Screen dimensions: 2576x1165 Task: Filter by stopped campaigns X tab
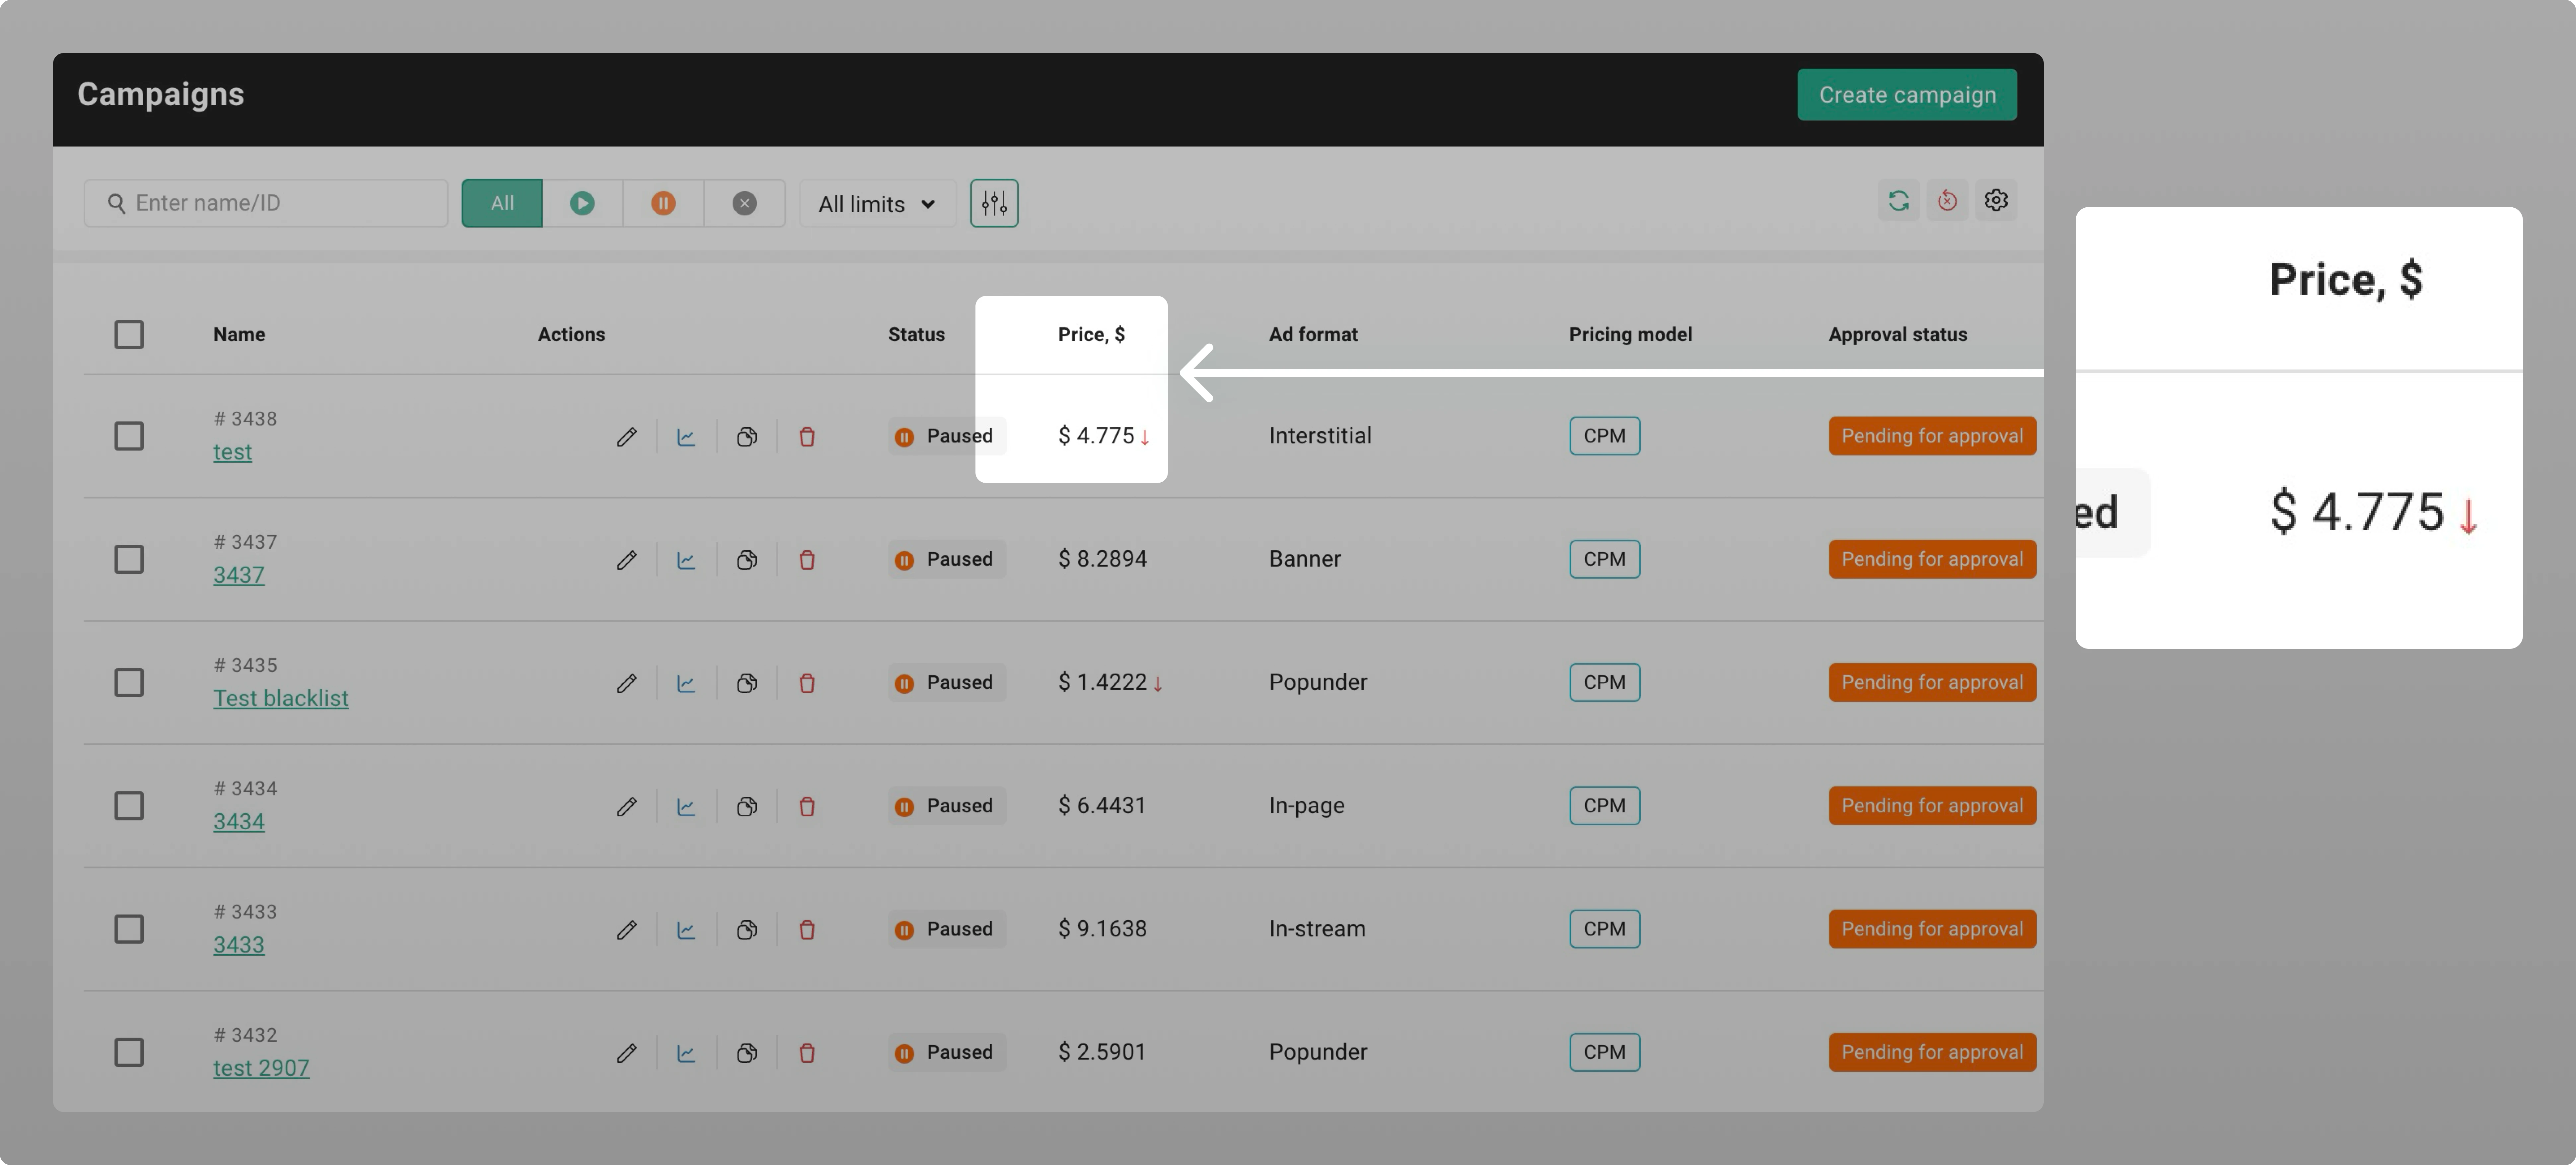tap(744, 203)
